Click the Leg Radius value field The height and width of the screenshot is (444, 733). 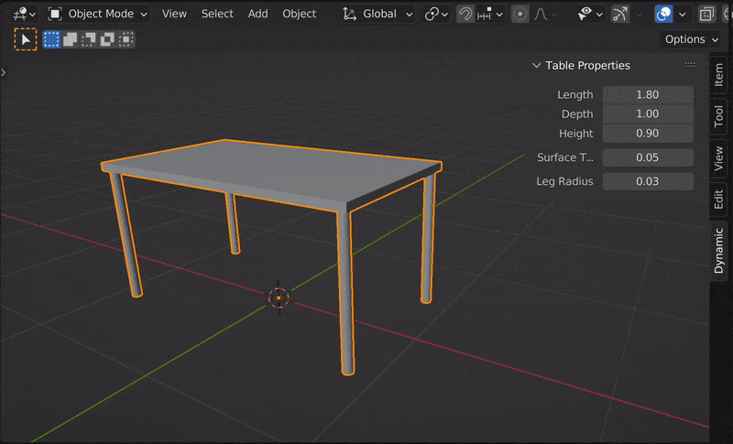coord(648,181)
